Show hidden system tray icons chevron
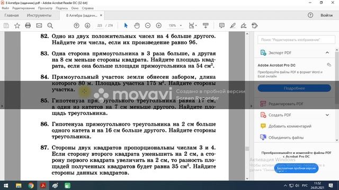 point(286,185)
